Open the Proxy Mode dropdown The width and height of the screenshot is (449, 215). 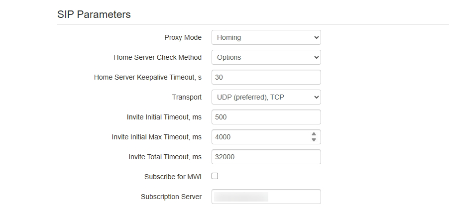(266, 37)
